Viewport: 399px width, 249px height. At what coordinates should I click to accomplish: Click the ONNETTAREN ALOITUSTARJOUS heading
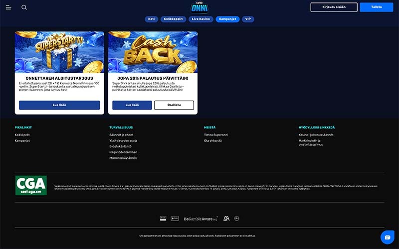59,78
